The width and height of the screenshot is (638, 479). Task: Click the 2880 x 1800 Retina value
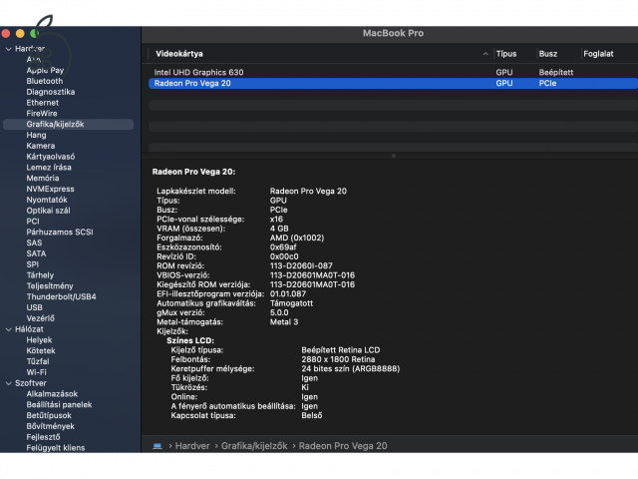[x=338, y=359]
